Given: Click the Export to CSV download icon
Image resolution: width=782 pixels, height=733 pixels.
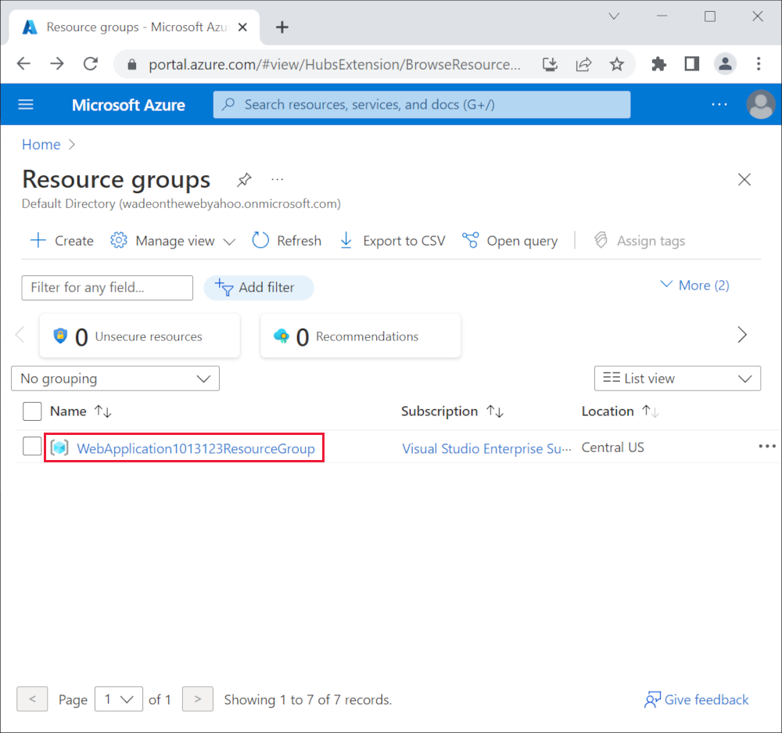Looking at the screenshot, I should (x=346, y=240).
